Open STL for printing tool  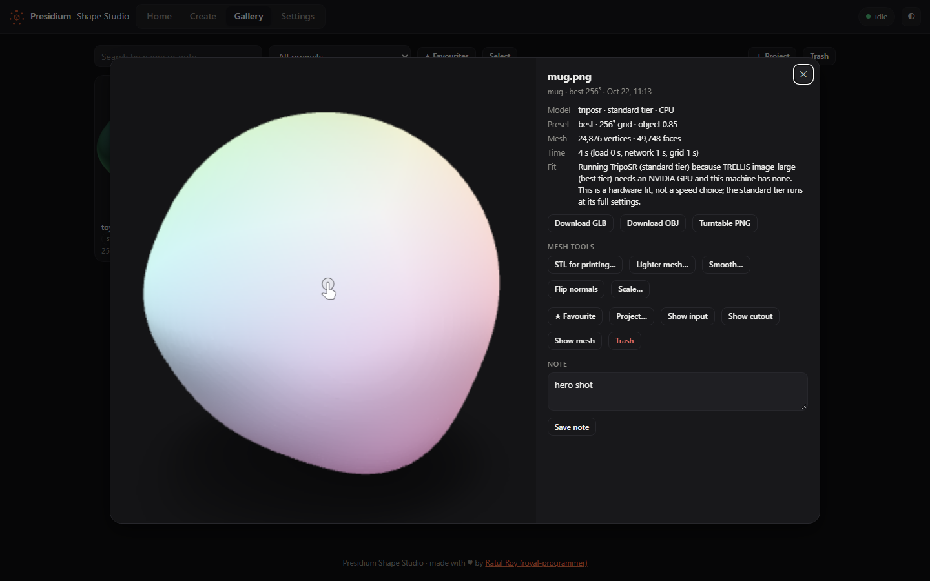[x=585, y=265]
